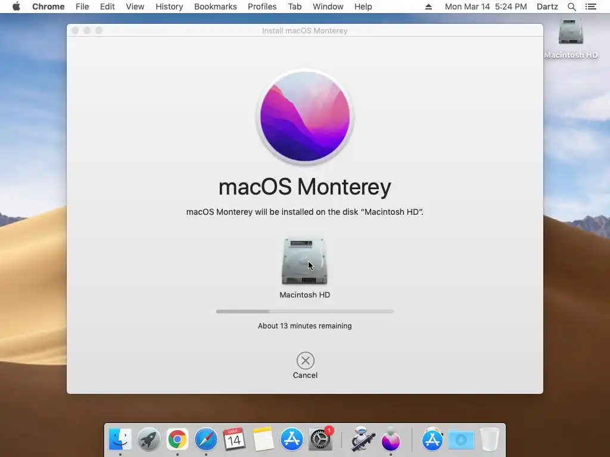
Task: Click the installer window close button
Action: tap(76, 30)
